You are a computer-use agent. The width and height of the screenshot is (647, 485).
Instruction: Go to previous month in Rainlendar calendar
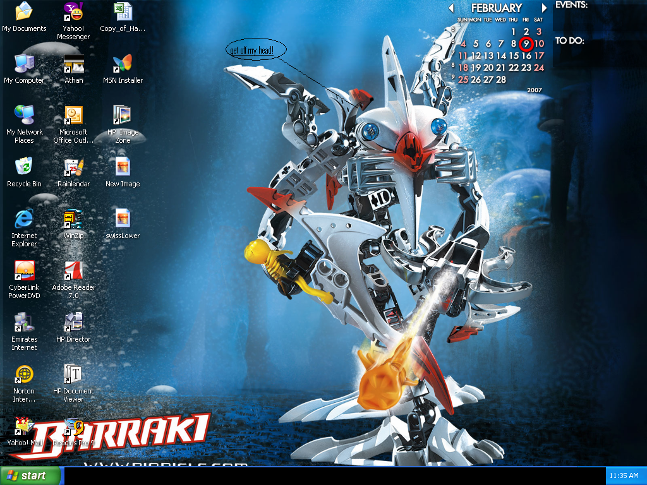(451, 8)
